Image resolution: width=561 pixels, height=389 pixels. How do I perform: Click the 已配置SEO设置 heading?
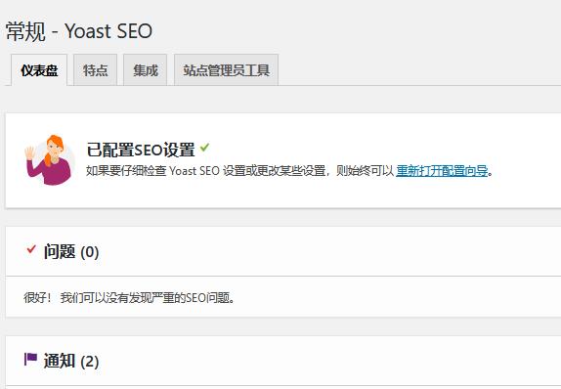click(x=141, y=150)
